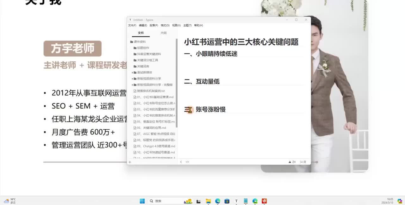The image size is (405, 205).
Task: Open the weather widget showing 16°C
Action: [10, 201]
